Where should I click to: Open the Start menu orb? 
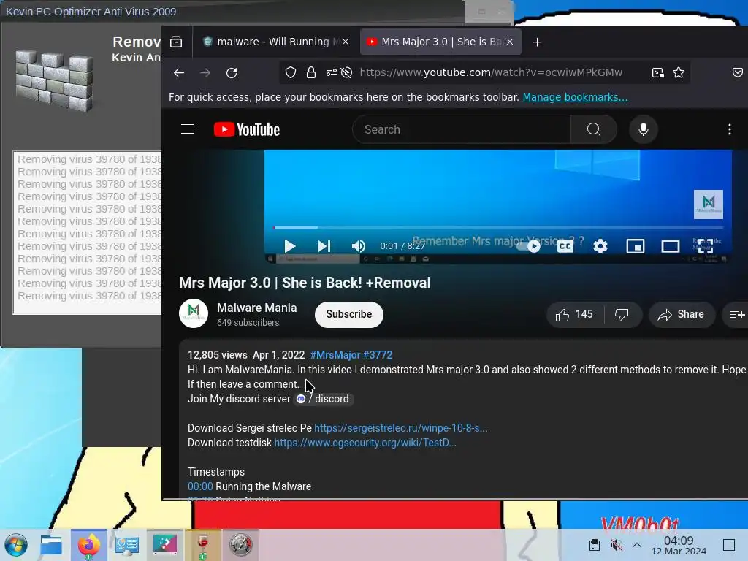coord(16,545)
